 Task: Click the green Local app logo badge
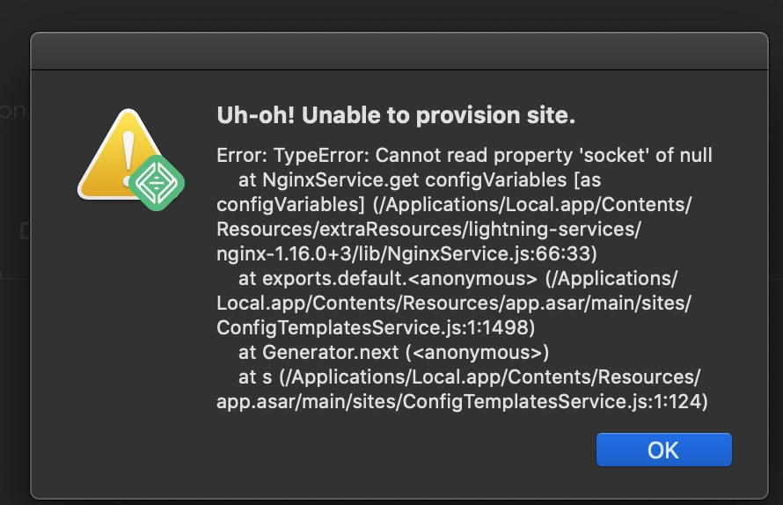(x=157, y=183)
